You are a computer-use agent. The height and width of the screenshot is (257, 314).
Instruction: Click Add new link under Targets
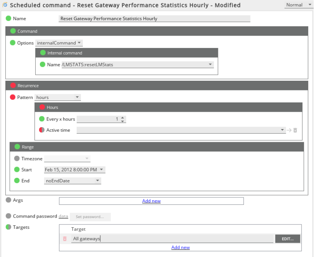(180, 247)
